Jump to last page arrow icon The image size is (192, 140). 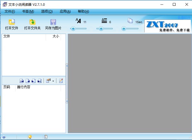[40, 81]
